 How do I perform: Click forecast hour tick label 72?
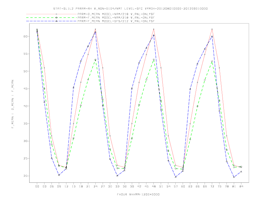pyautogui.click(x=212, y=186)
